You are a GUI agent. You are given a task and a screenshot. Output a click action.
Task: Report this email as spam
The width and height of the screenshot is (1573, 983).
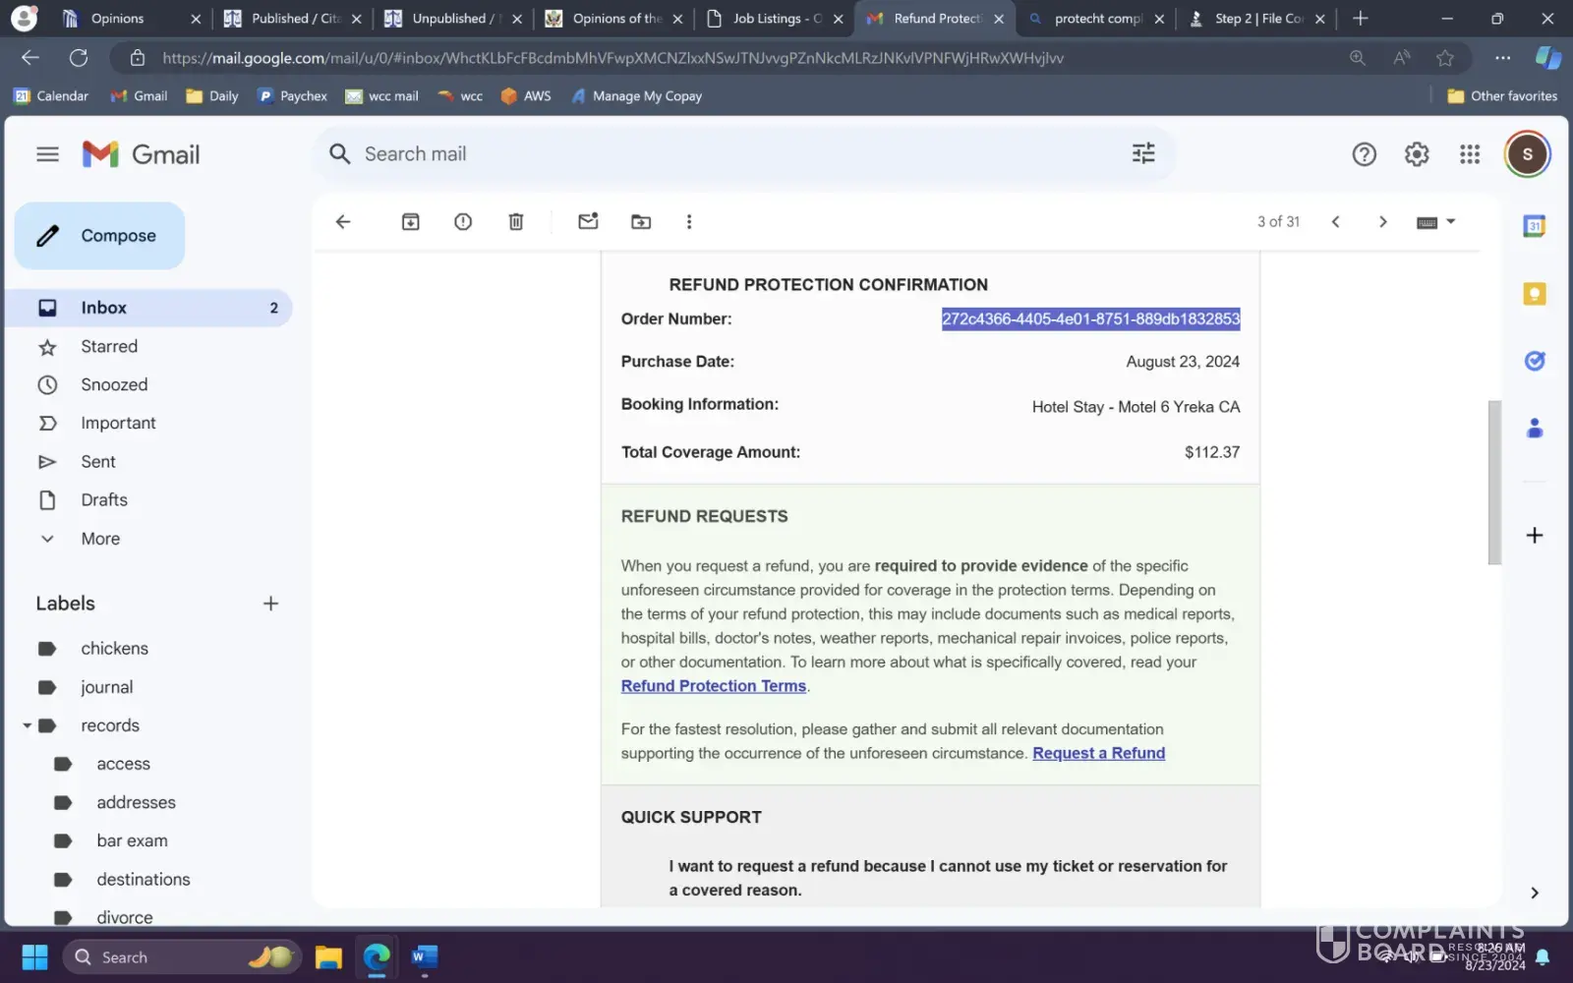click(x=463, y=222)
